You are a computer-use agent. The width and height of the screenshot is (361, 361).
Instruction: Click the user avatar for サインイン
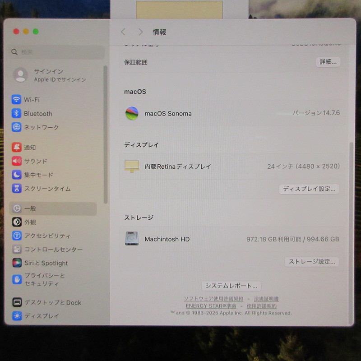(x=20, y=75)
